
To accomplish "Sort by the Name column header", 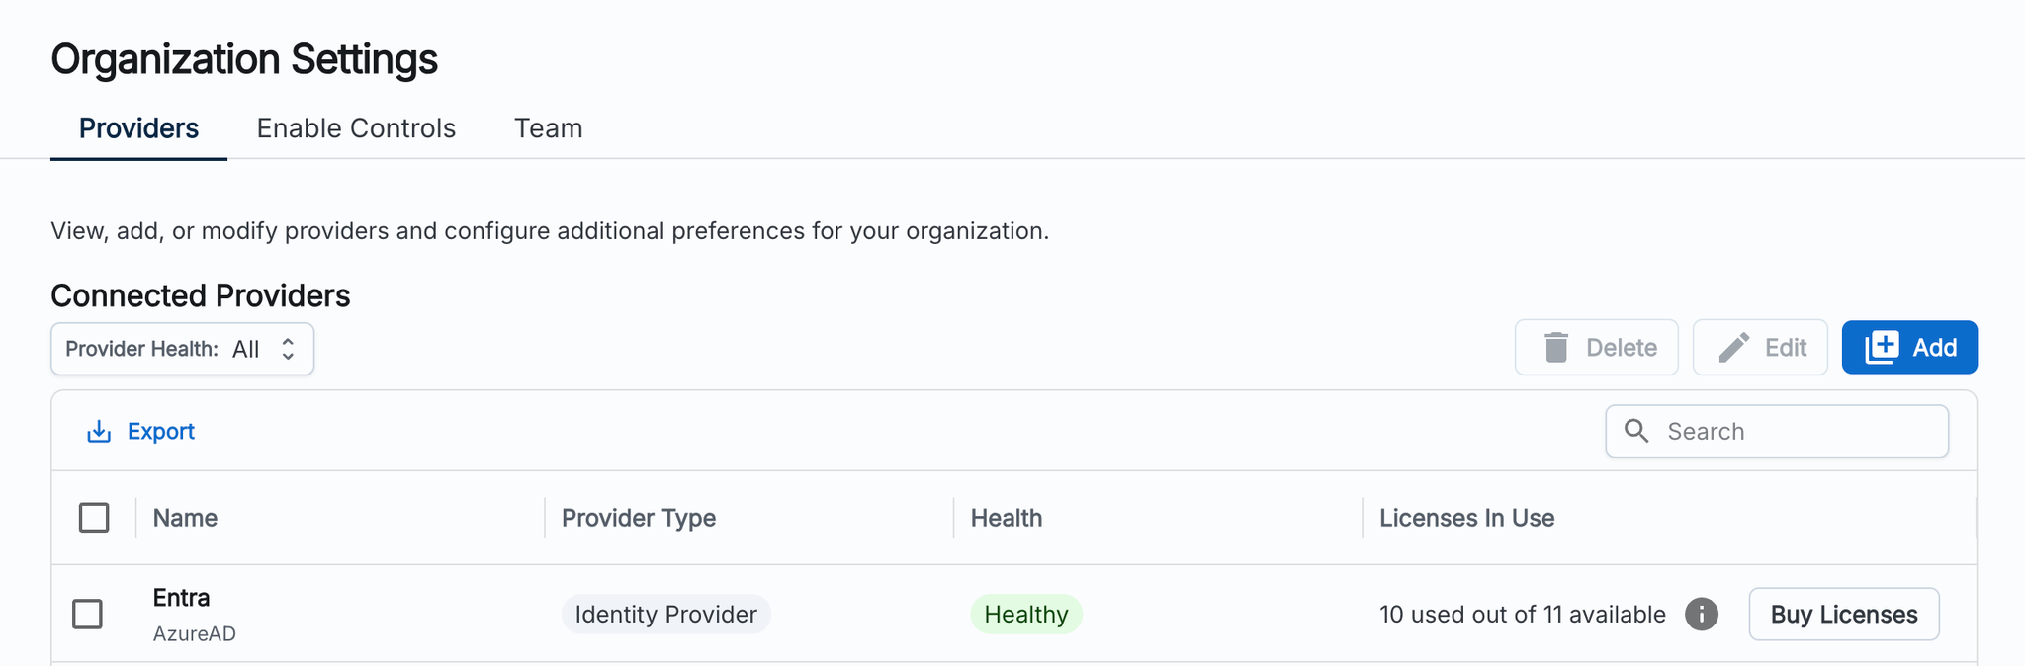I will point(185,518).
